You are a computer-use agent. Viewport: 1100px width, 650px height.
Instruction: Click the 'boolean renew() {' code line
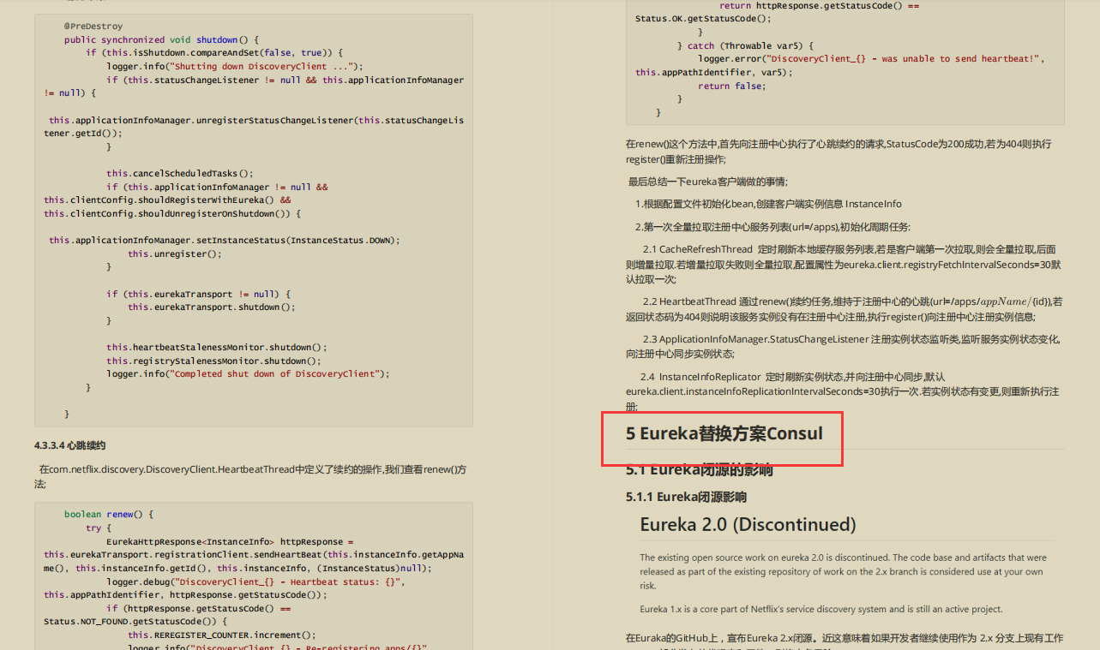[109, 514]
